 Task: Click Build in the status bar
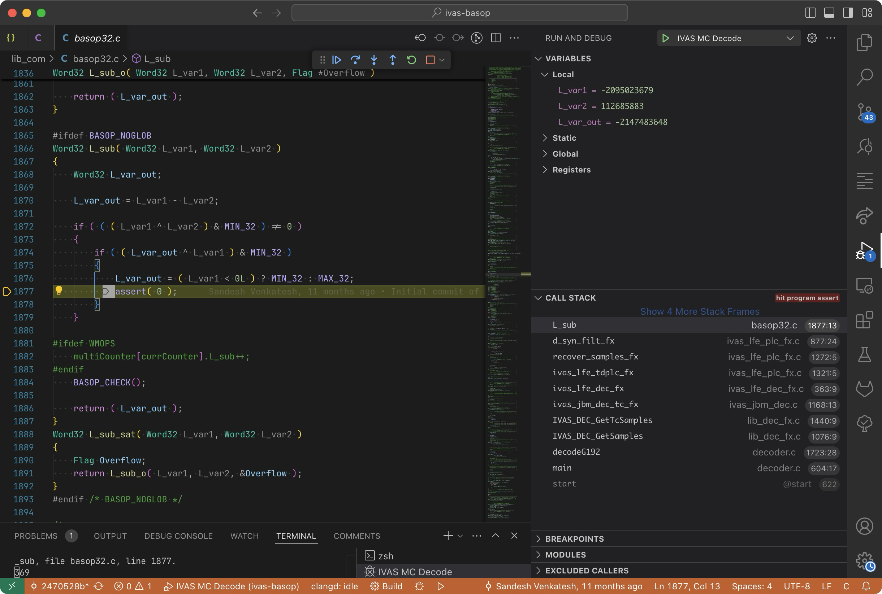[x=386, y=586]
